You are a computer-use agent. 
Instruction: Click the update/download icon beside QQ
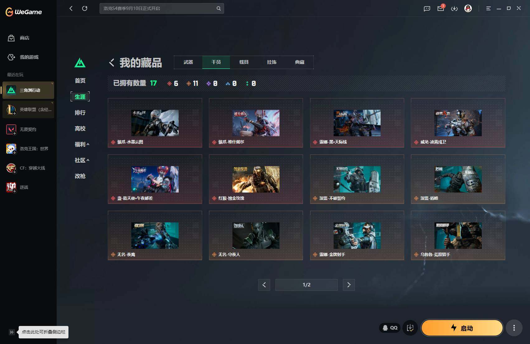[410, 328]
